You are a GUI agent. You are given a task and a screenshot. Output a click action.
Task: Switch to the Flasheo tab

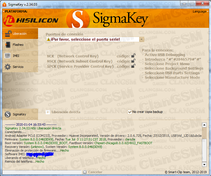(x=20, y=45)
